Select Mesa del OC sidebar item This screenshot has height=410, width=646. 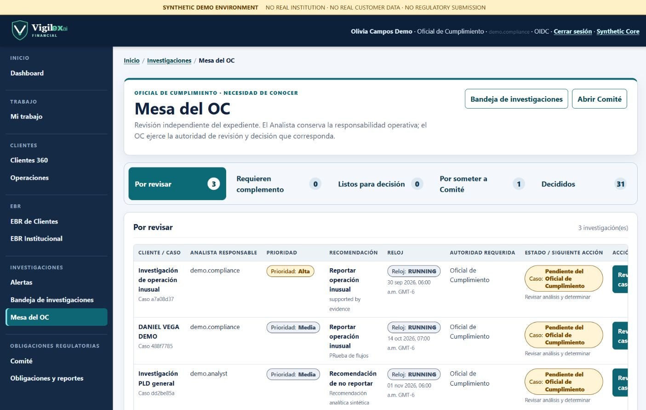(x=57, y=317)
